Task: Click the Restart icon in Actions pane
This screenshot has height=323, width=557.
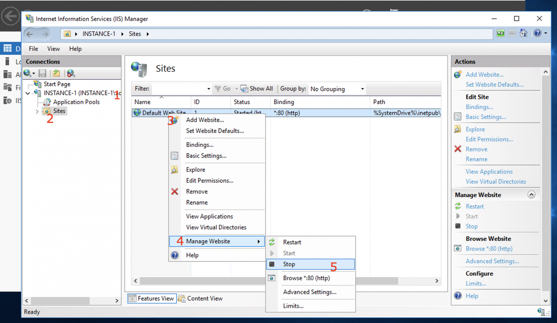Action: [458, 206]
